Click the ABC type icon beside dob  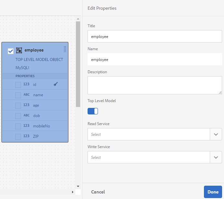click(27, 115)
